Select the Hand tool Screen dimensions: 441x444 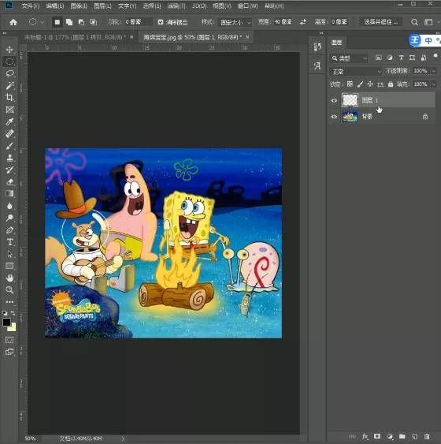pyautogui.click(x=9, y=278)
